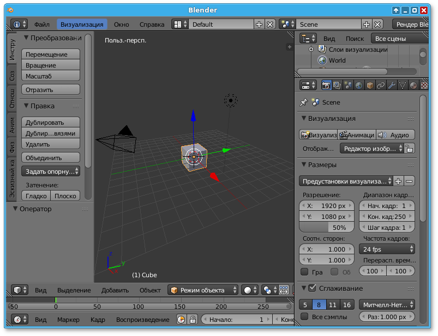The height and width of the screenshot is (336, 438).
Task: Select the Modifiers wrench tab
Action: [x=392, y=85]
